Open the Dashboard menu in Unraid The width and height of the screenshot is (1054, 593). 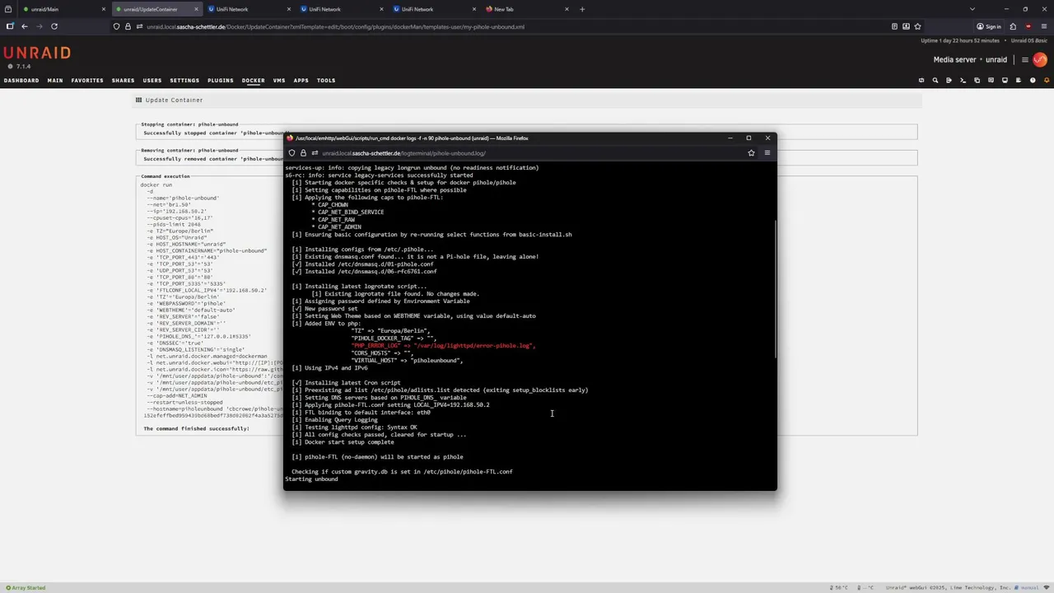pos(21,81)
